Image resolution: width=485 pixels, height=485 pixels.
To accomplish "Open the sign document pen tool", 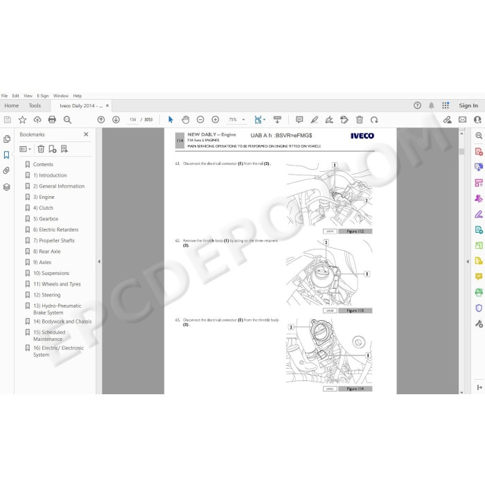I will pyautogui.click(x=329, y=120).
